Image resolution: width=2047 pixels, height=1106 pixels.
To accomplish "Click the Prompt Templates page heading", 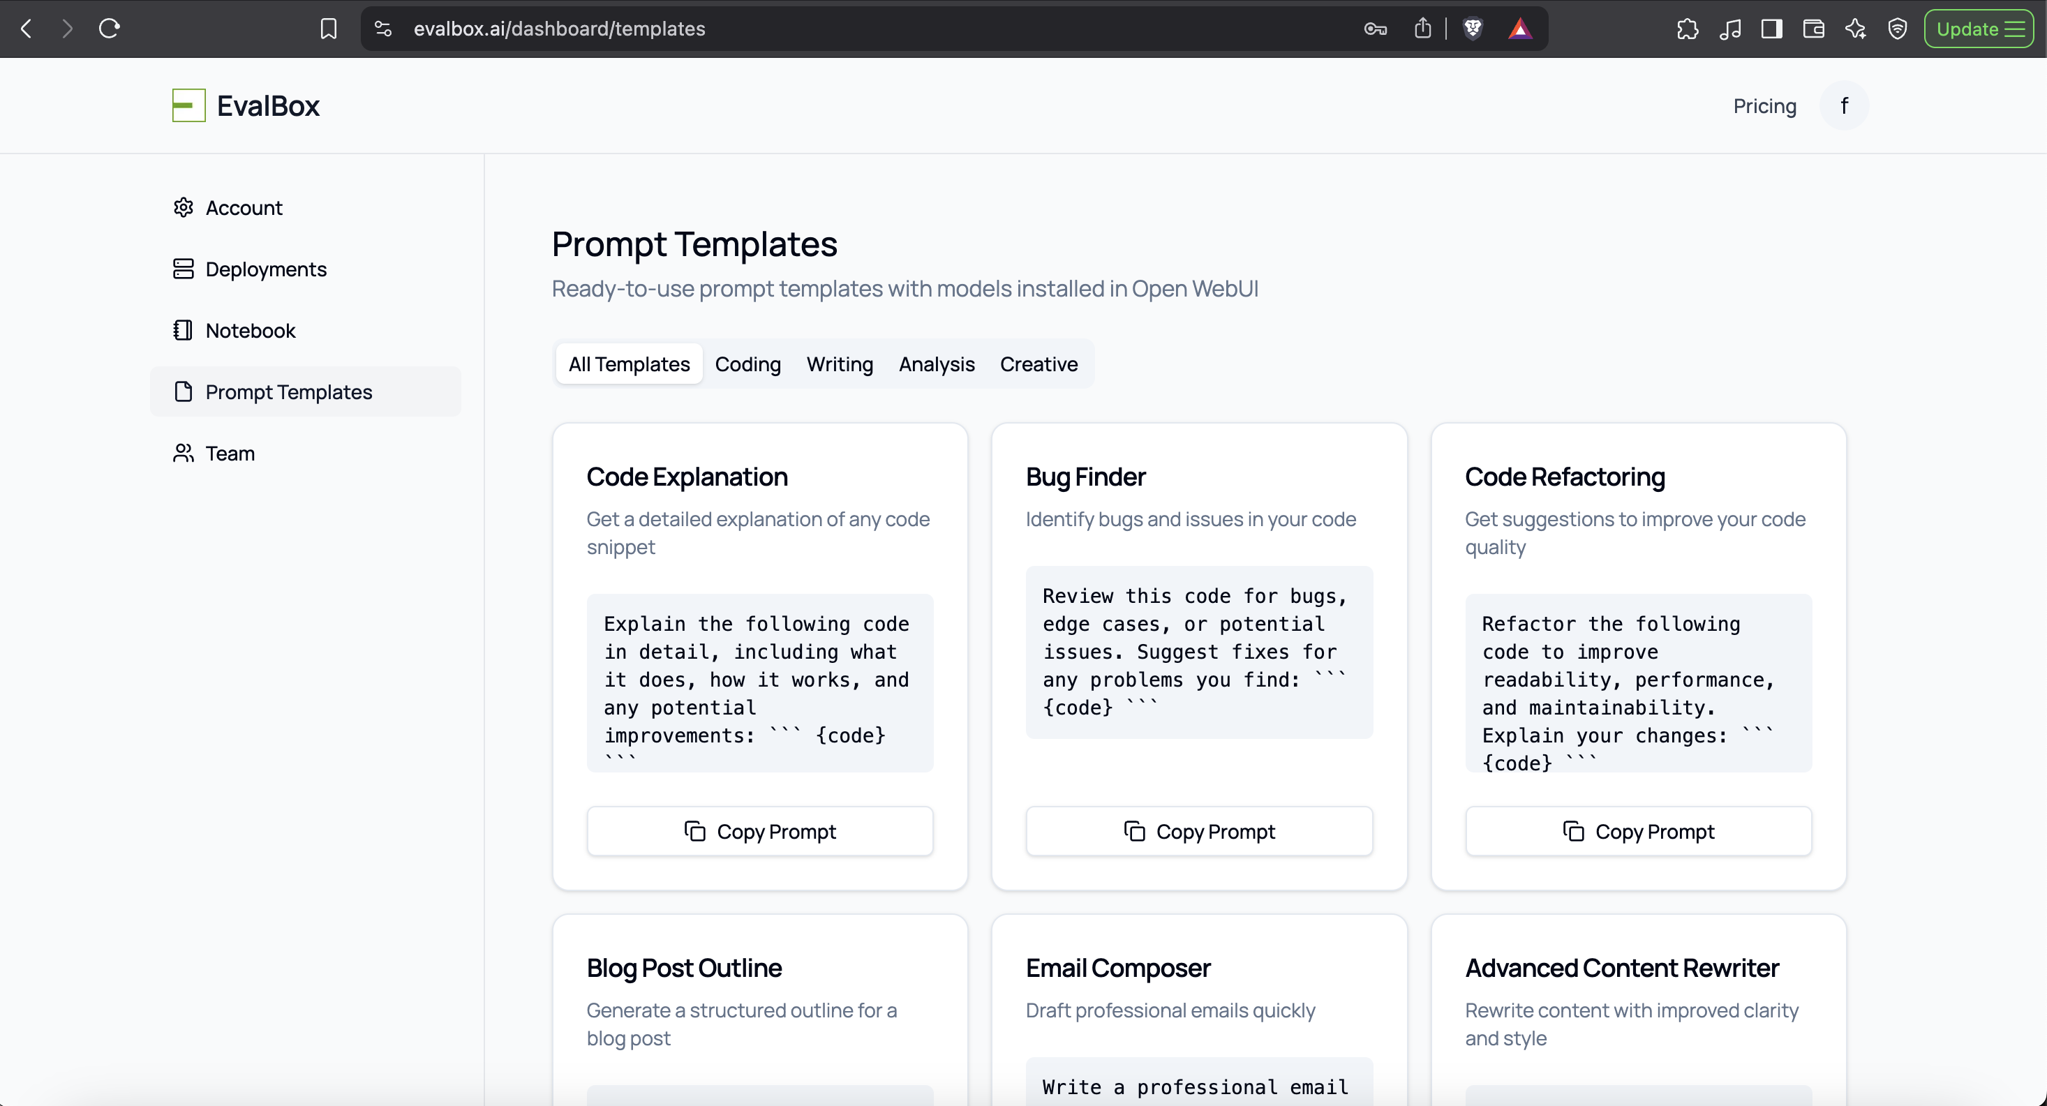I will [x=694, y=244].
